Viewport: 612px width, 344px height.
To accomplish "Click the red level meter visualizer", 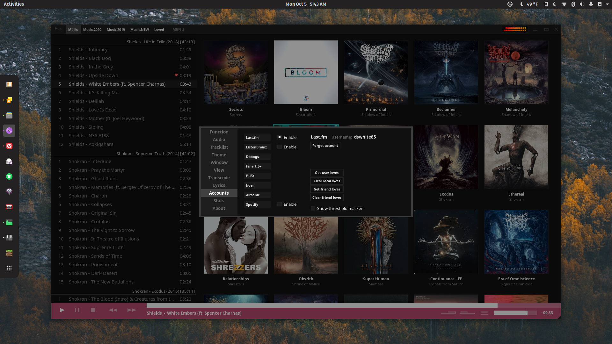I will pos(515,29).
